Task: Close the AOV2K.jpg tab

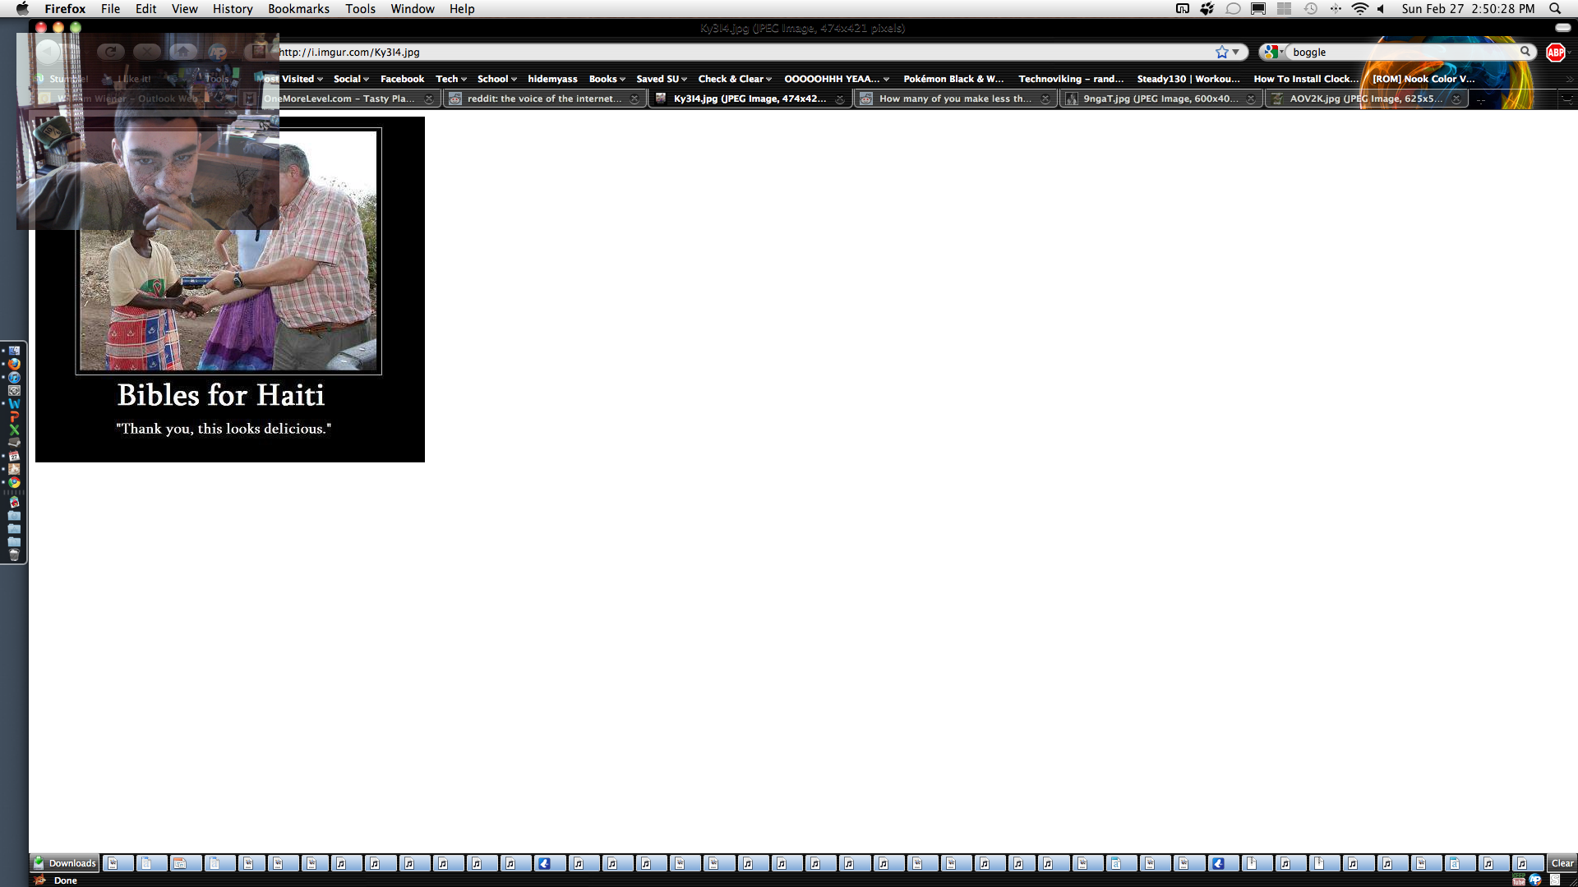Action: pyautogui.click(x=1456, y=99)
